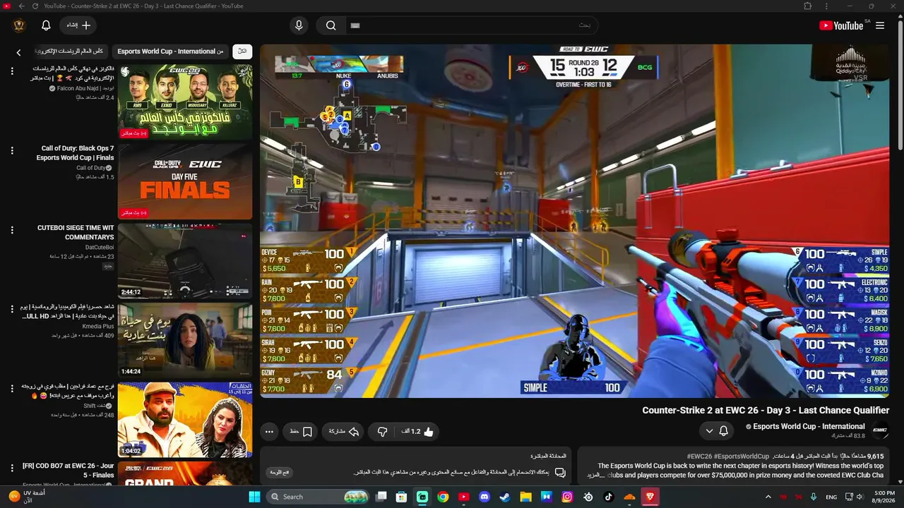Open options menu for Call of Duty Finals video

(x=12, y=150)
